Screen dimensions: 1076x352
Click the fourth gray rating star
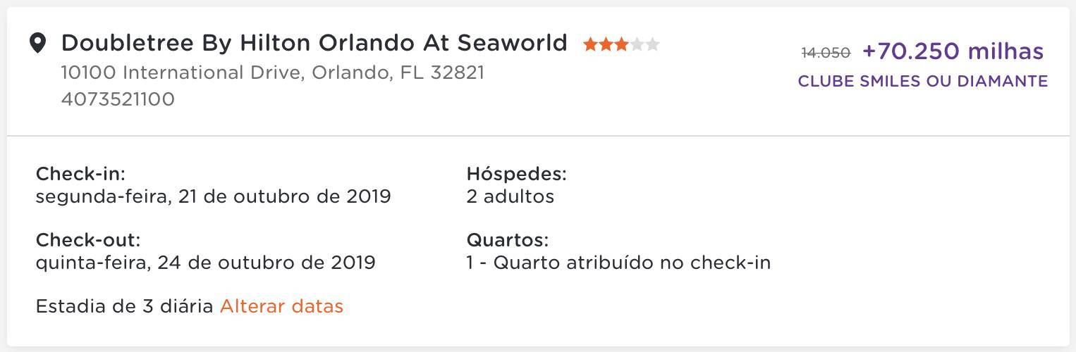tap(637, 44)
